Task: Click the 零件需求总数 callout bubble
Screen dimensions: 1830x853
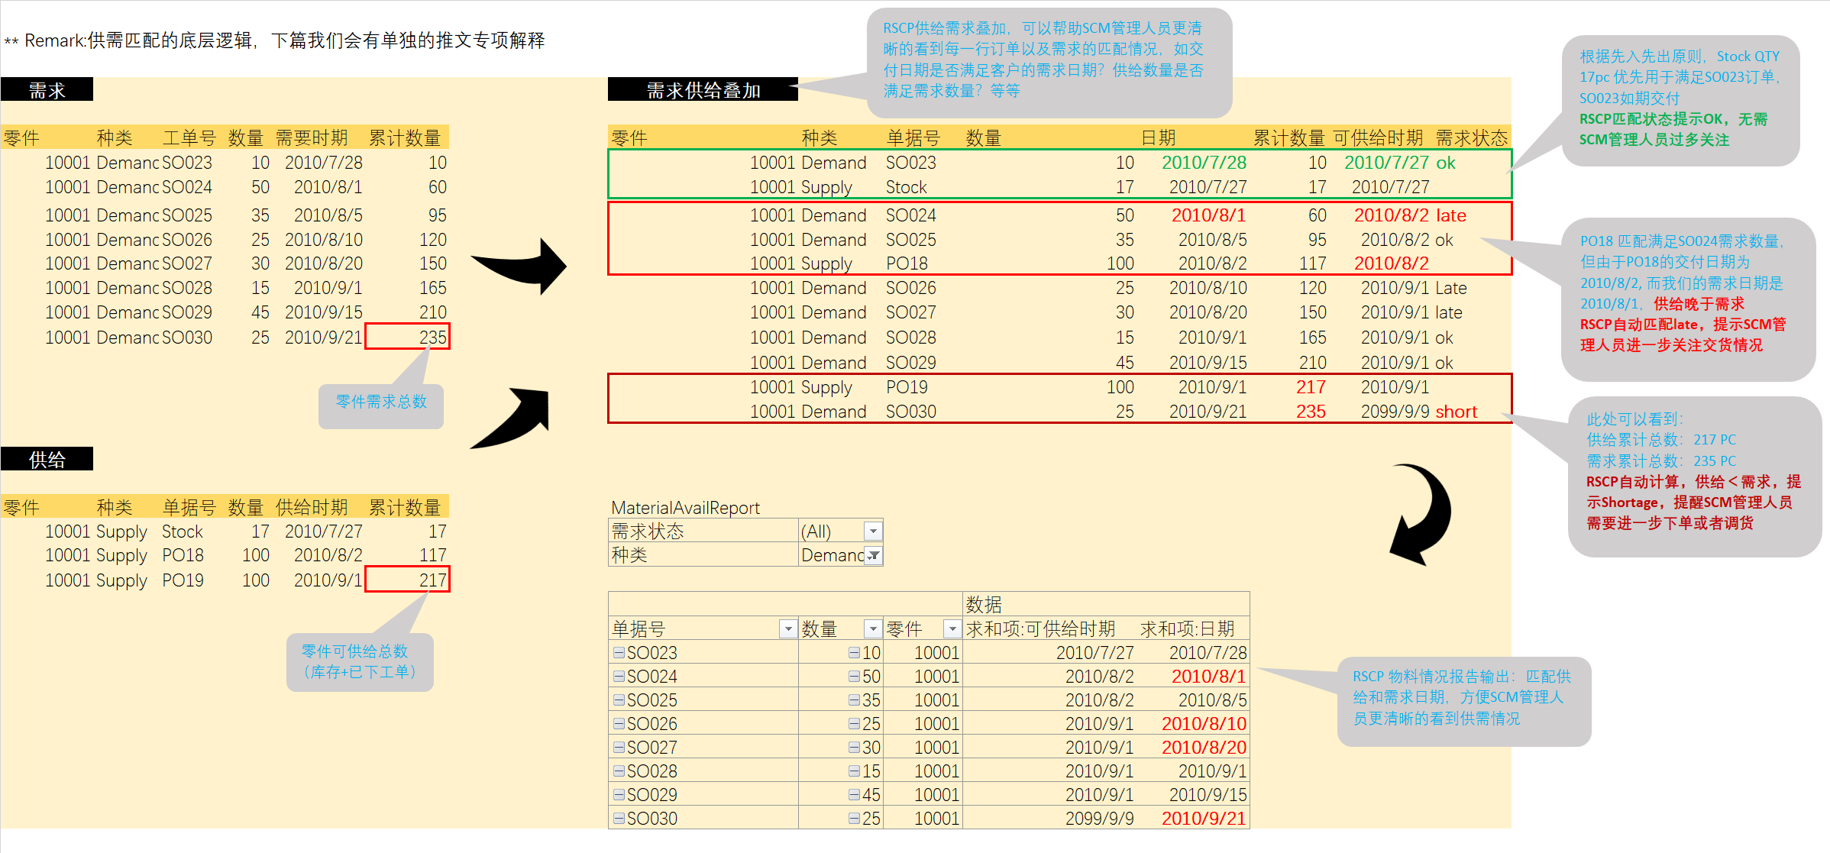Action: click(381, 402)
